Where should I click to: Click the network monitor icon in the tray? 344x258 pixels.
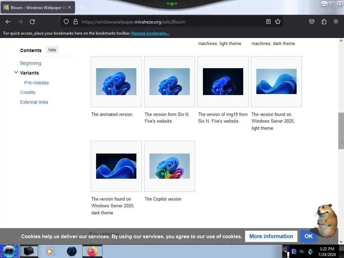pos(302,251)
